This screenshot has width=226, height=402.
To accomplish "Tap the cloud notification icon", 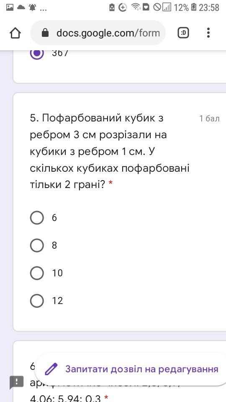I will pos(21,8).
